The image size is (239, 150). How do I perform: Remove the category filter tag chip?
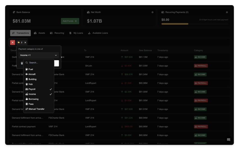point(25,42)
